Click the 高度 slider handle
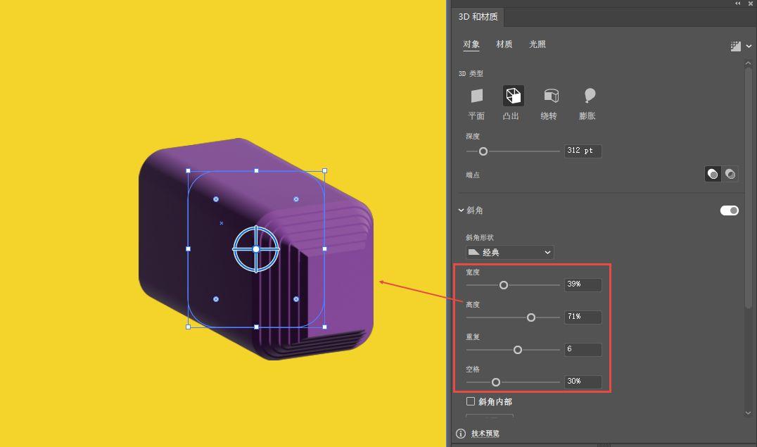 click(x=531, y=317)
